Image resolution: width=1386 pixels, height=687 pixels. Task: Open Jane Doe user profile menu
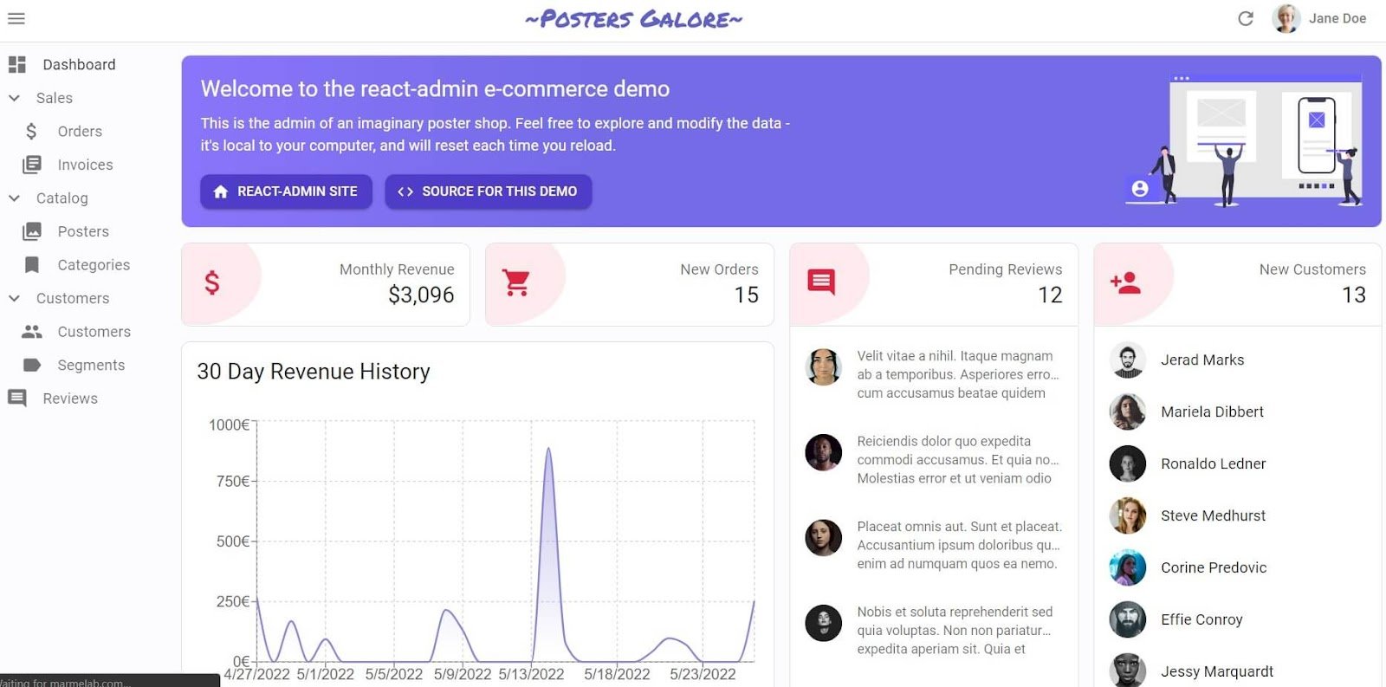(1319, 18)
